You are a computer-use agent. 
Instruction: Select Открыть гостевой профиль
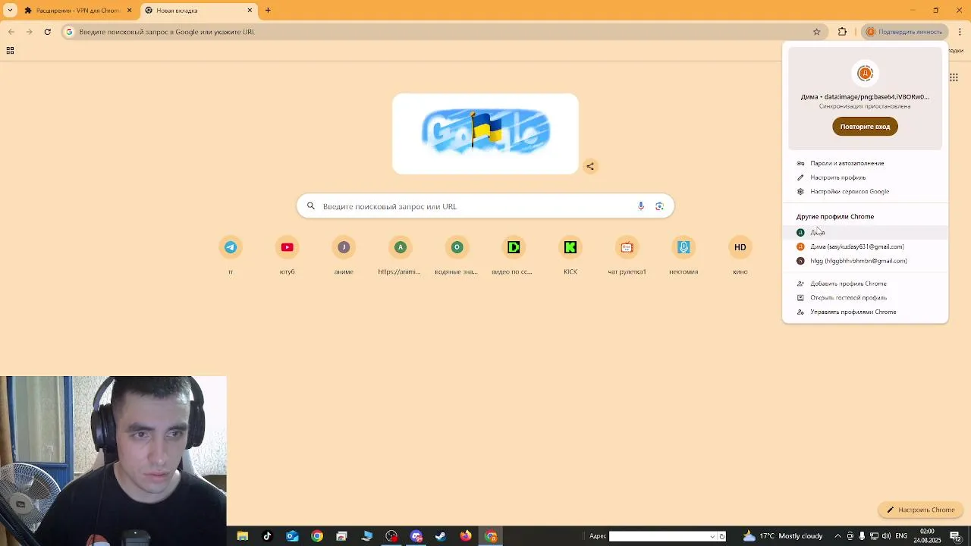[865, 298]
